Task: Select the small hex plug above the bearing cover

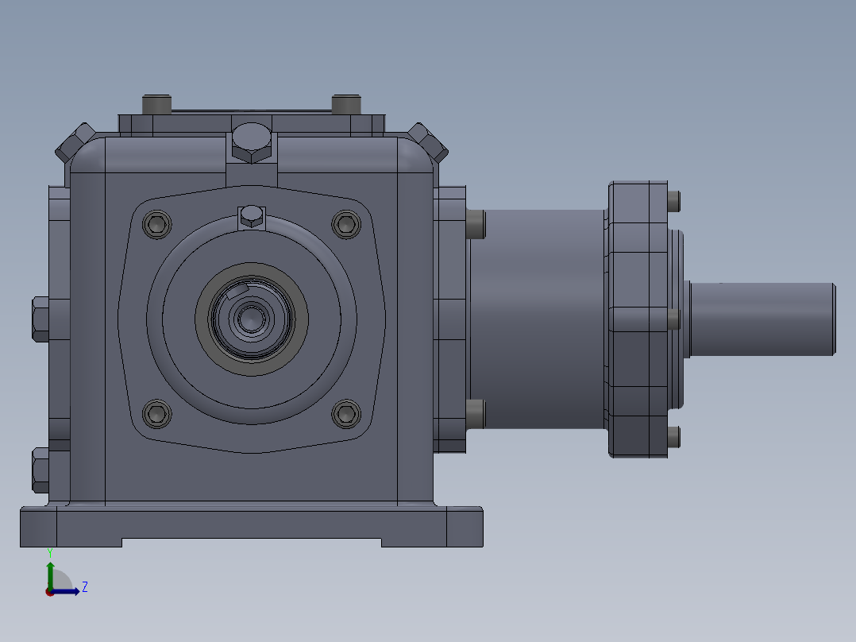Action: click(x=252, y=216)
